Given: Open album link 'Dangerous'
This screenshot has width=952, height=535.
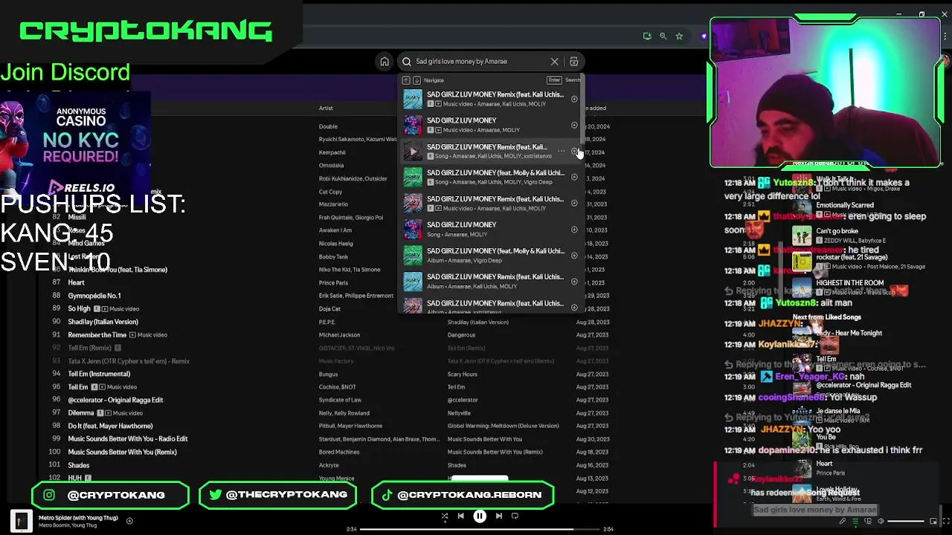Looking at the screenshot, I should pyautogui.click(x=461, y=334).
